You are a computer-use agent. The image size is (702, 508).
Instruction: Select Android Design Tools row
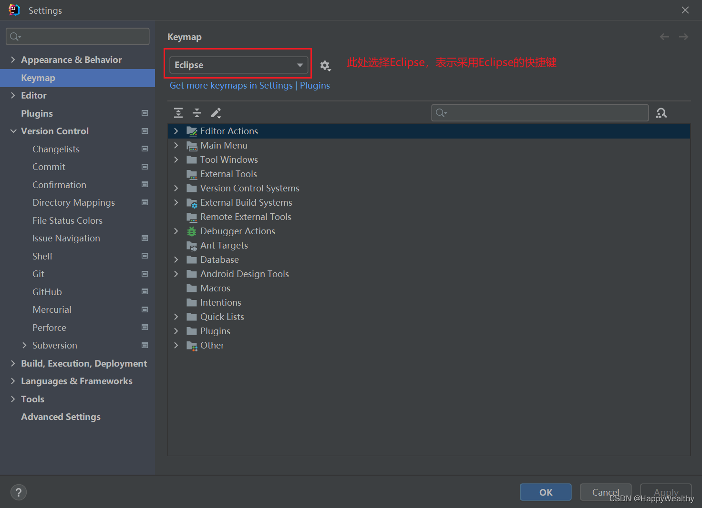point(429,274)
